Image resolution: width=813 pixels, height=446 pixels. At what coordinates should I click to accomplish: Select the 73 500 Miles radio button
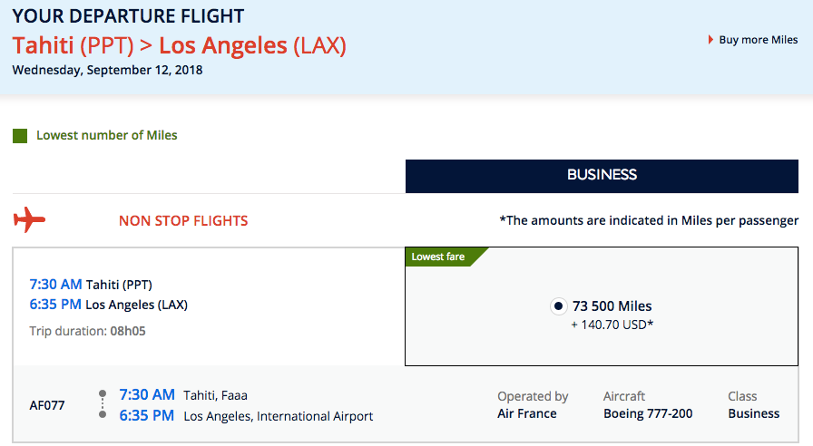coord(558,306)
